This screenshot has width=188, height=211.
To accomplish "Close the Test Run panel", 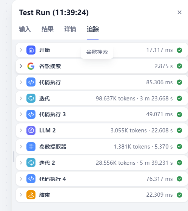I will 179,12.
